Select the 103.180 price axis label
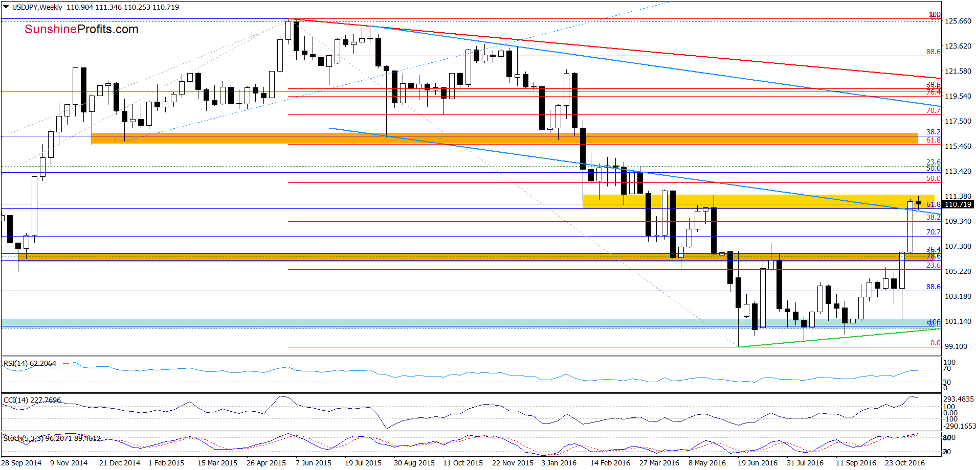The height and width of the screenshot is (470, 976). 958,296
